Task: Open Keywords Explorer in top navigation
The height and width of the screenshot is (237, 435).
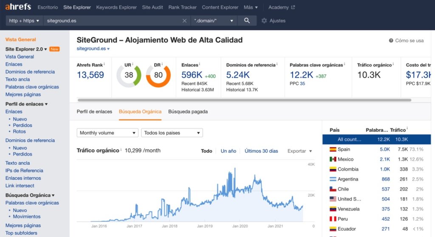Action: (x=116, y=8)
